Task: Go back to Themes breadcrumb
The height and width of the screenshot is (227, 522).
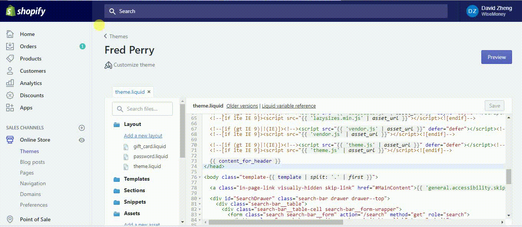Action: click(x=116, y=36)
